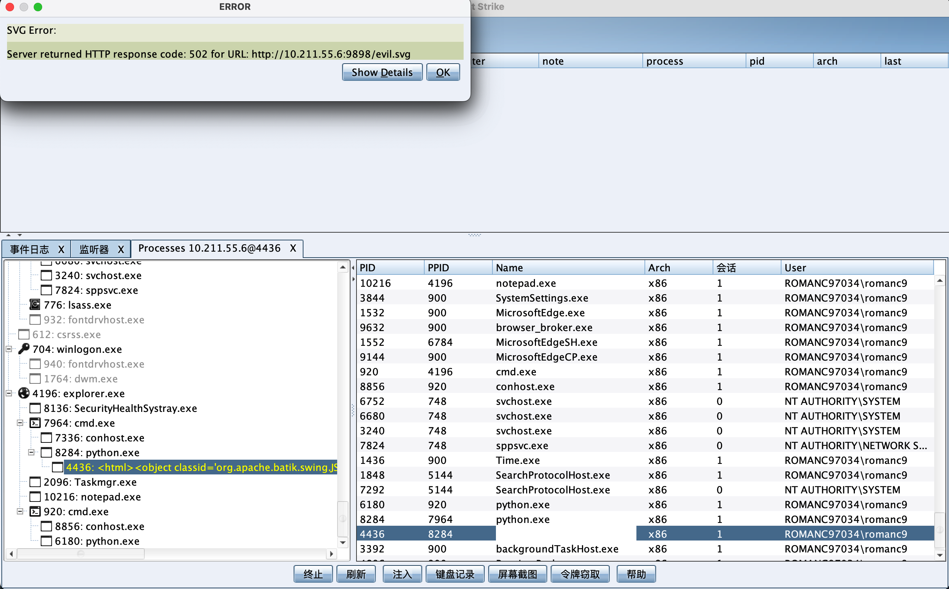Image resolution: width=949 pixels, height=589 pixels.
Task: Click the window icon beside 1764: dwm.exe
Action: 35,378
